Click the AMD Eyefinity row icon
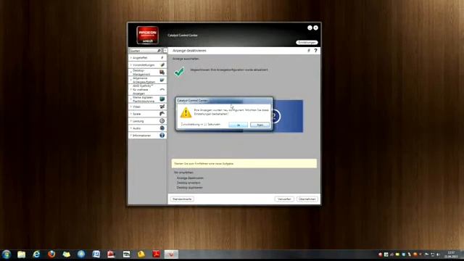The width and height of the screenshot is (464, 261). pos(162,89)
